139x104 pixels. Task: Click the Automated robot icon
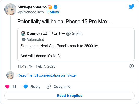(24, 39)
